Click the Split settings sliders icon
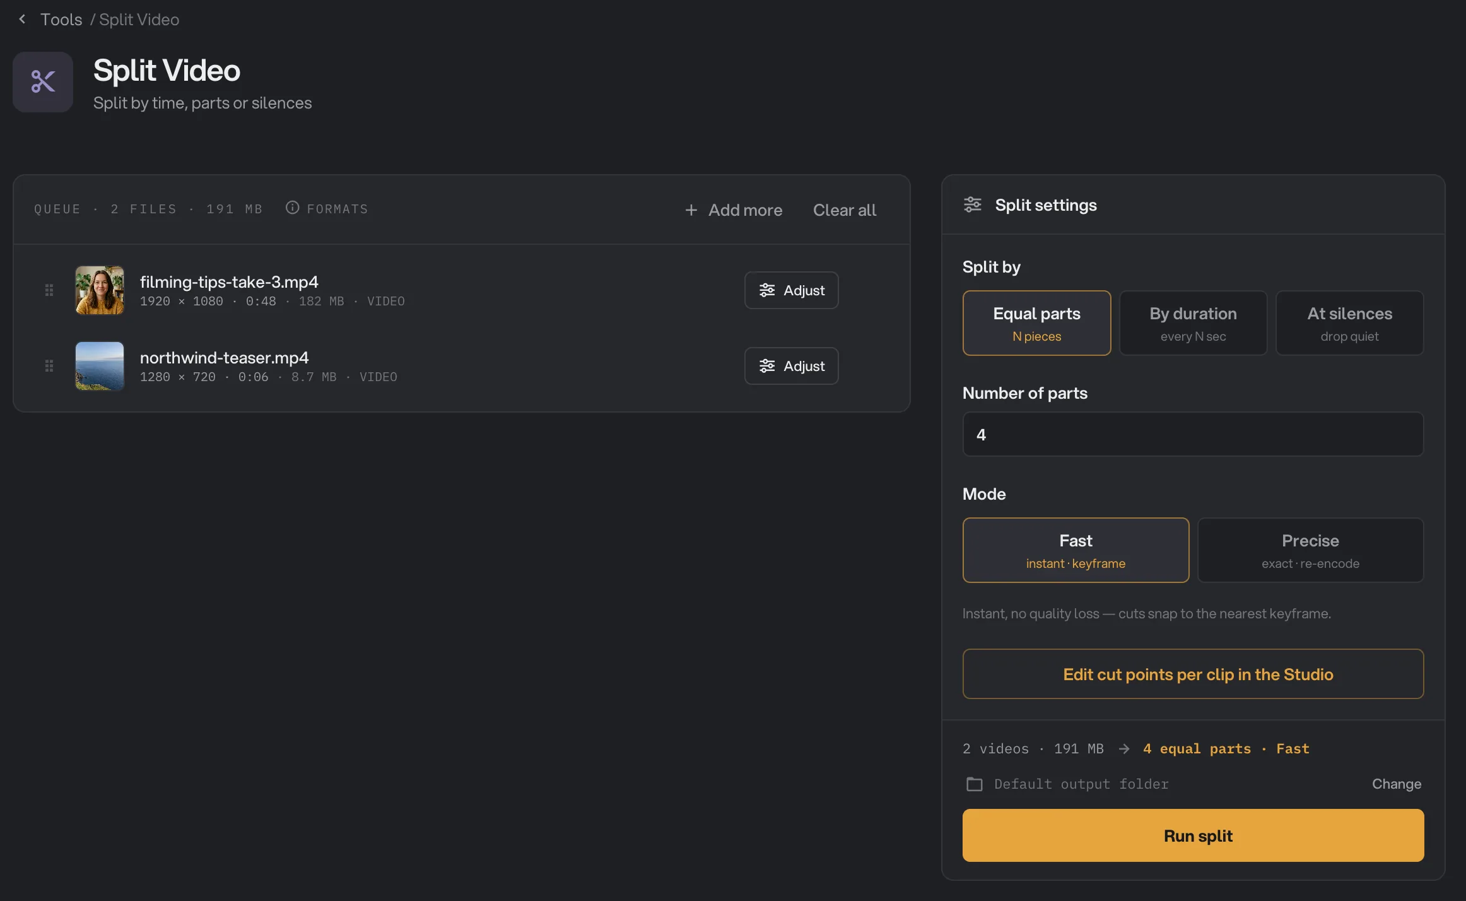The width and height of the screenshot is (1466, 901). 973,205
